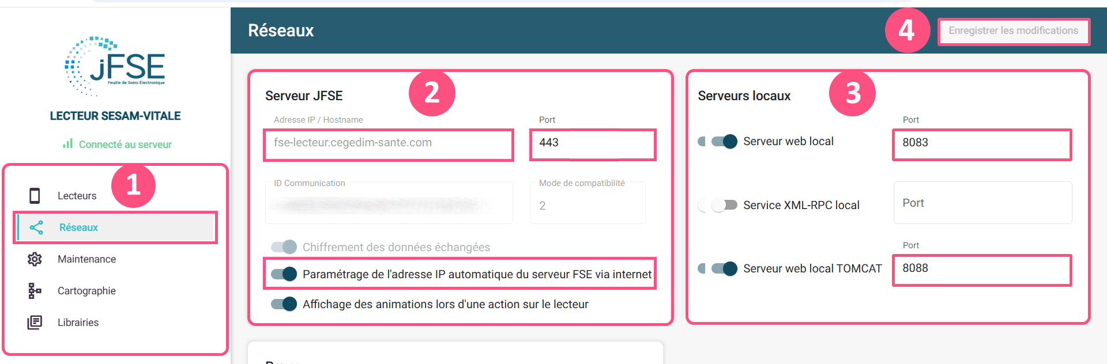Viewport: 1107px width, 364px height.
Task: Disable Serveur web local TOMCAT switch
Action: [724, 268]
